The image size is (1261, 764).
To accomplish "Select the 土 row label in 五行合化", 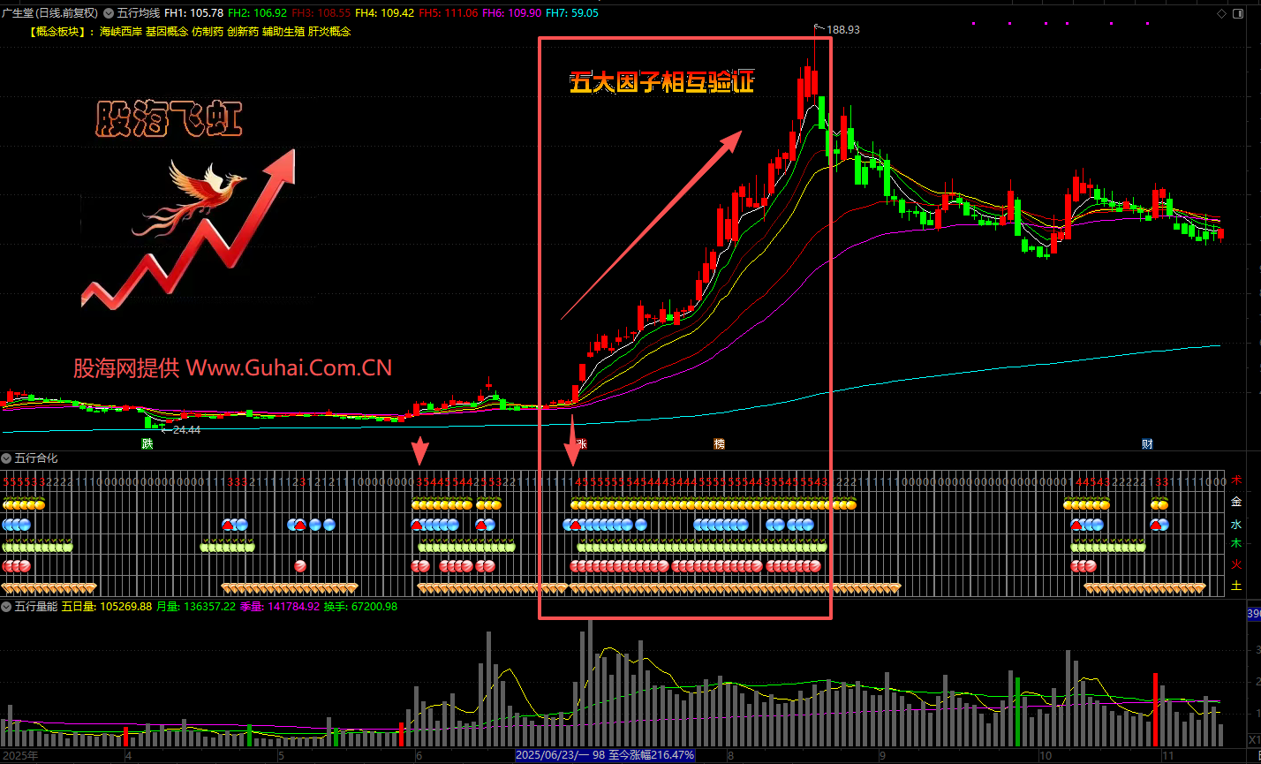I will pyautogui.click(x=1236, y=586).
